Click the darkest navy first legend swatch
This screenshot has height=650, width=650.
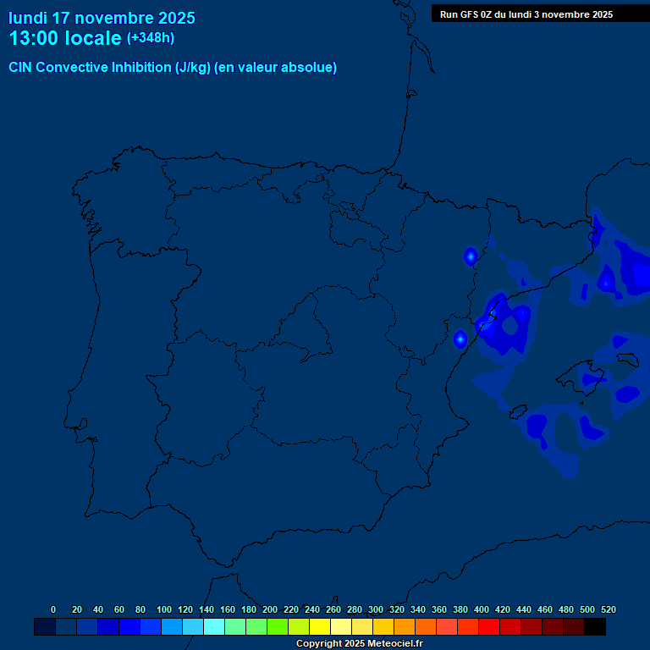(x=45, y=627)
